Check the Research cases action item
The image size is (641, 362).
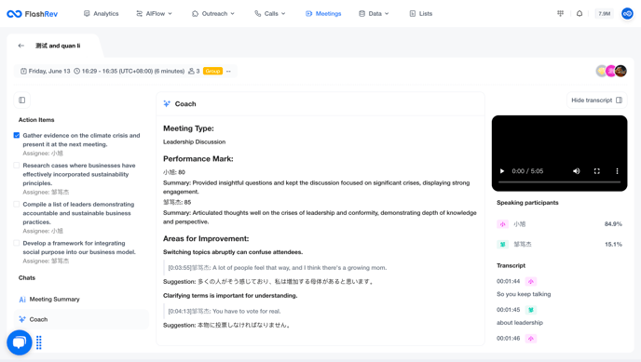17,166
